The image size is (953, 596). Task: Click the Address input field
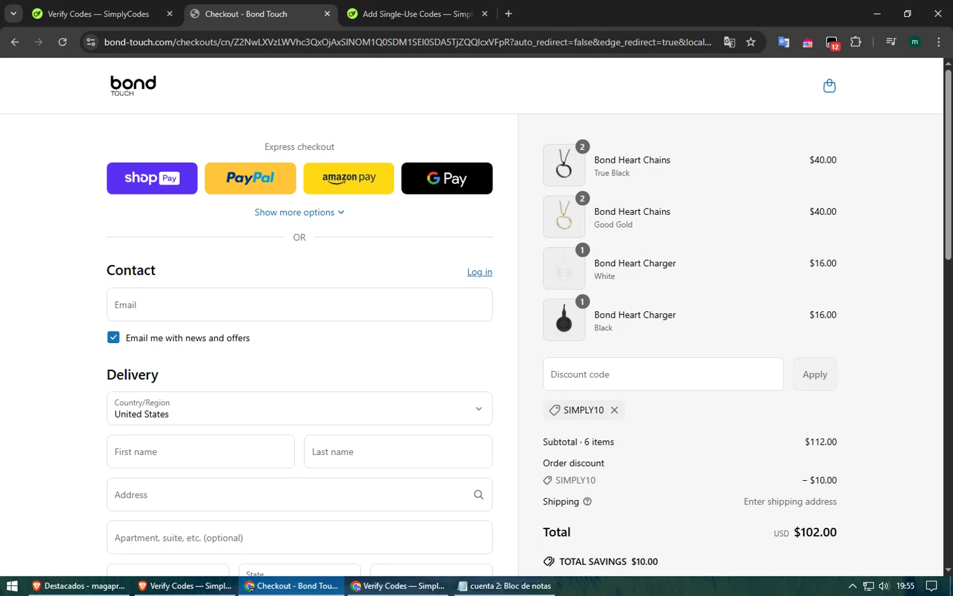coord(299,494)
